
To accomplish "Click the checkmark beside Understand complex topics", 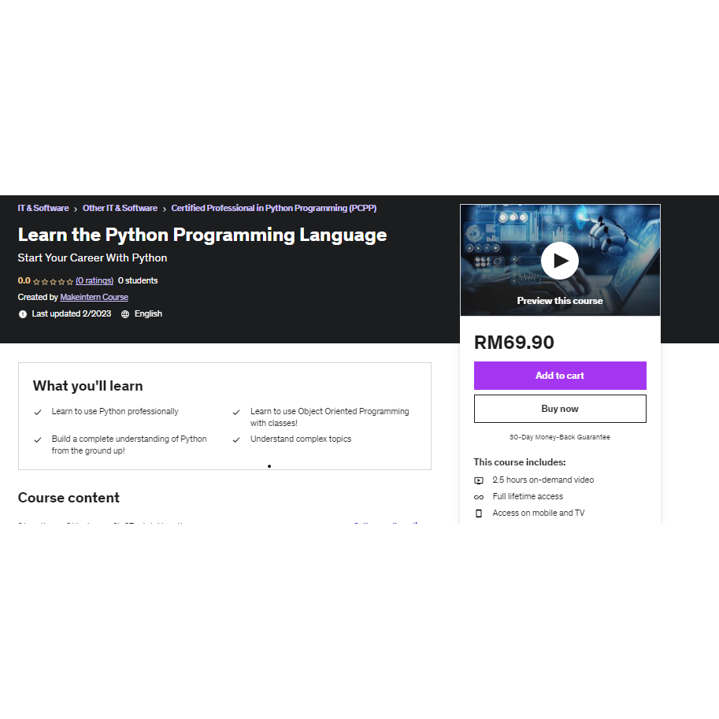I will [236, 439].
